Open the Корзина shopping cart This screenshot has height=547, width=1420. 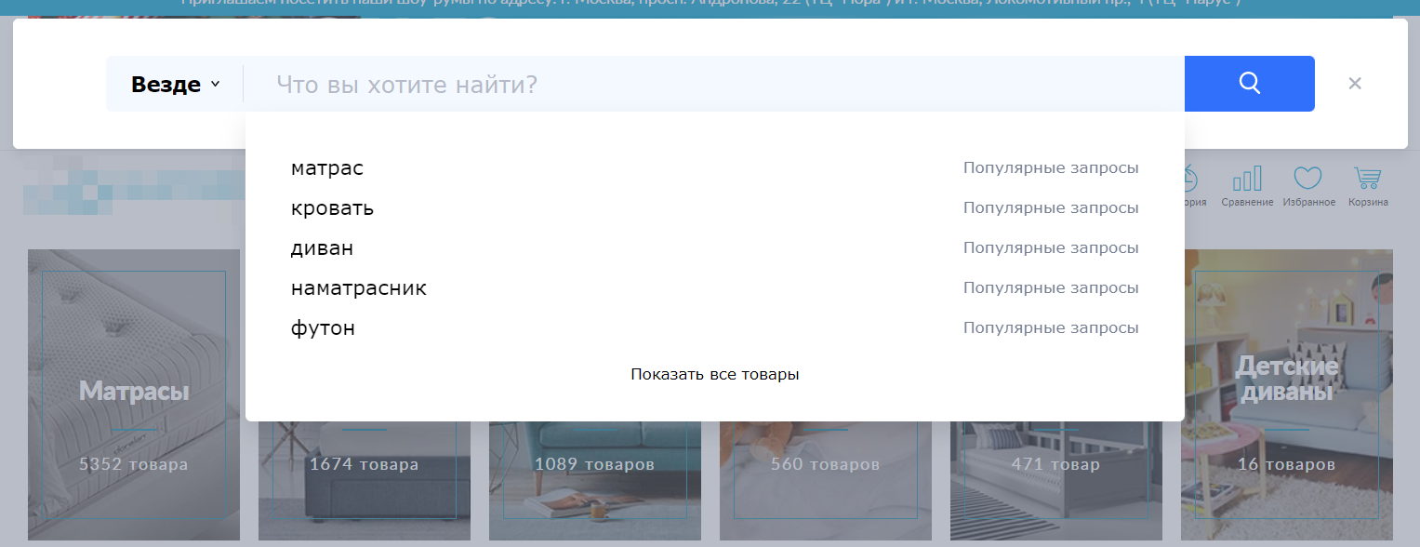[x=1368, y=186]
